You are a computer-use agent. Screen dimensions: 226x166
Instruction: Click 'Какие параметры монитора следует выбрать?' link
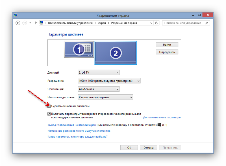77,137
